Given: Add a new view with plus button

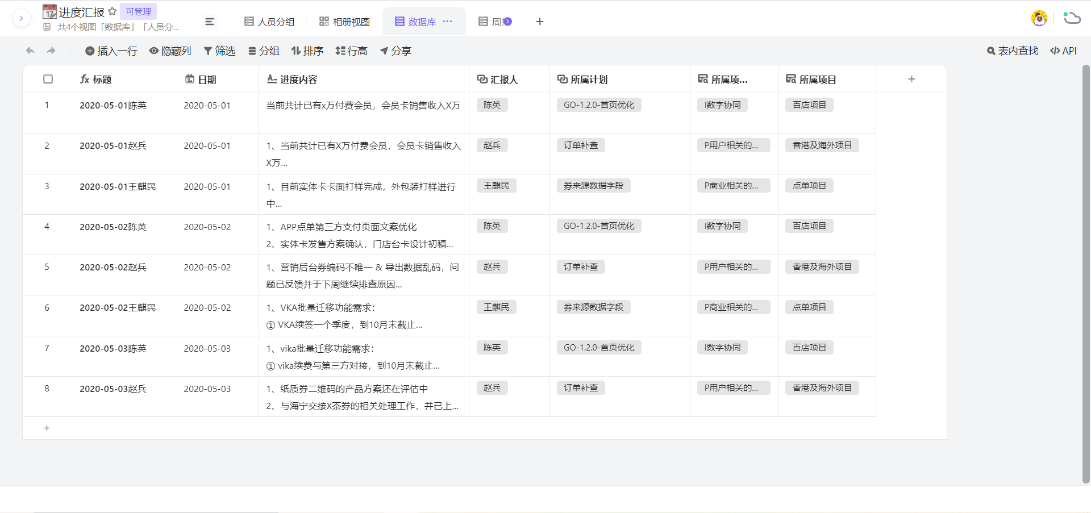Looking at the screenshot, I should coord(540,22).
